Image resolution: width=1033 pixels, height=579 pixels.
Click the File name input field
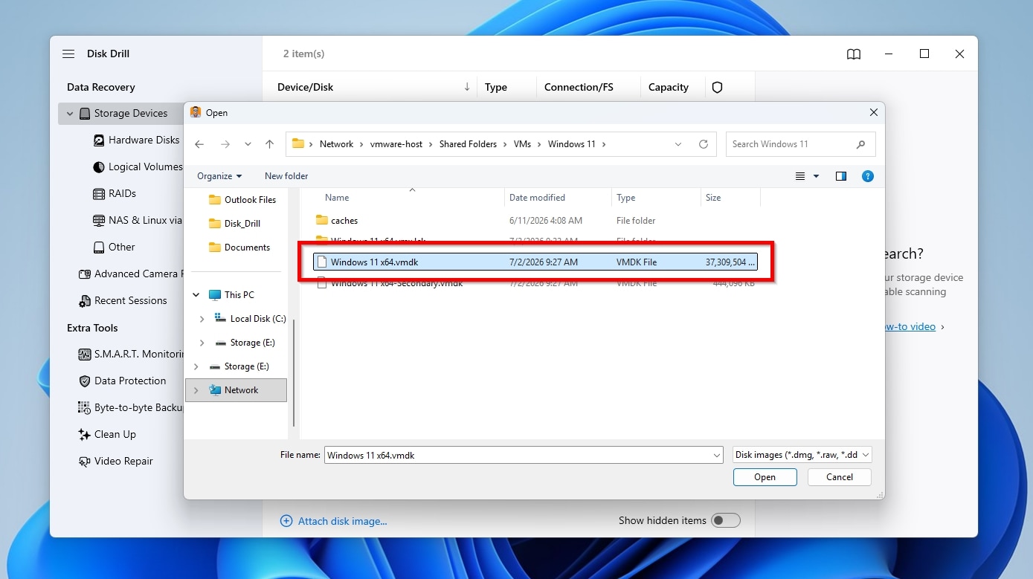tap(518, 455)
